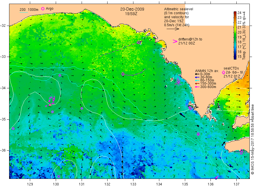The width and height of the screenshot is (256, 188).
Task: Click the -34 latitude axis label
Action: coord(3,88)
